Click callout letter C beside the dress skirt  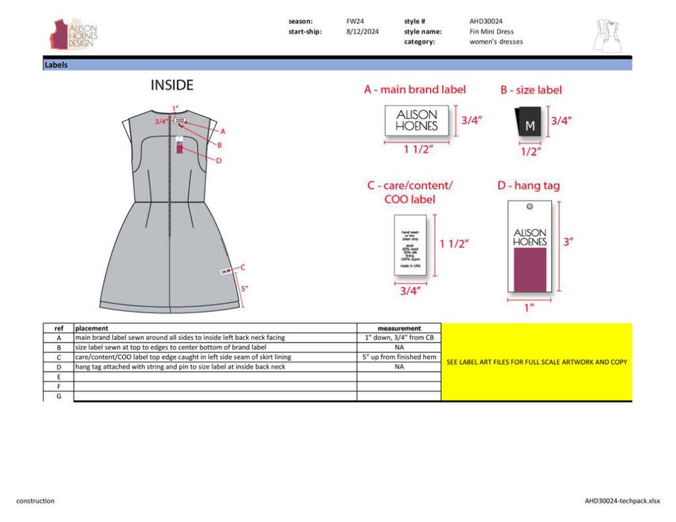(x=243, y=267)
